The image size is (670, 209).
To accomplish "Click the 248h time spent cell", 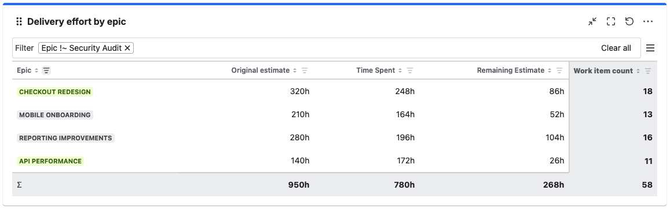I will coord(405,92).
